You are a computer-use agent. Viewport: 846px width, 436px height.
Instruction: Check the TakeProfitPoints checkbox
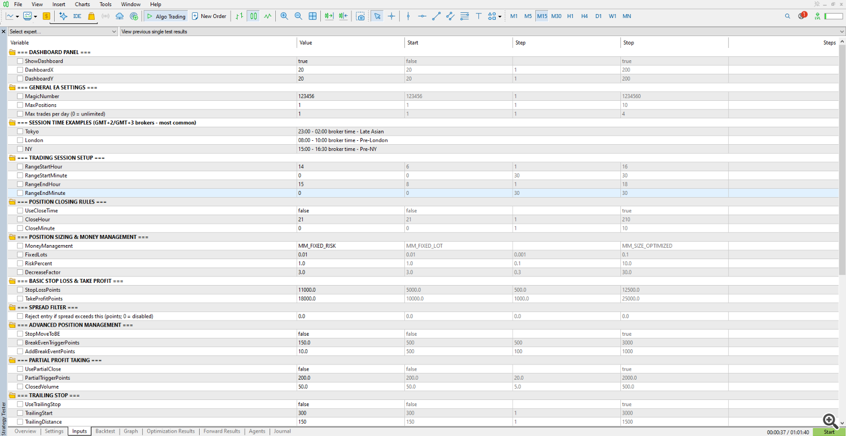(20, 299)
